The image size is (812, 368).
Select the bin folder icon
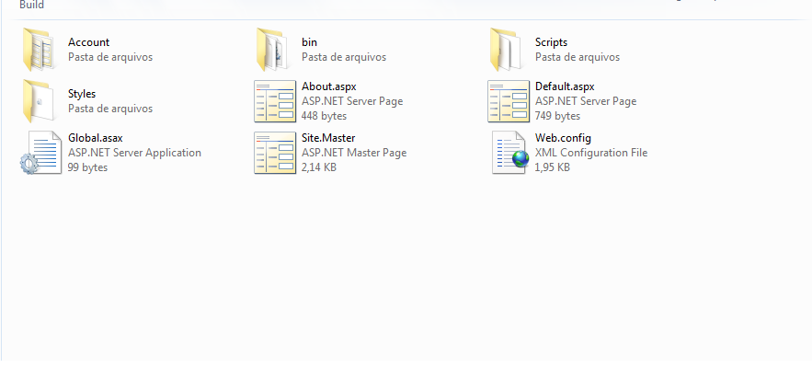(272, 50)
